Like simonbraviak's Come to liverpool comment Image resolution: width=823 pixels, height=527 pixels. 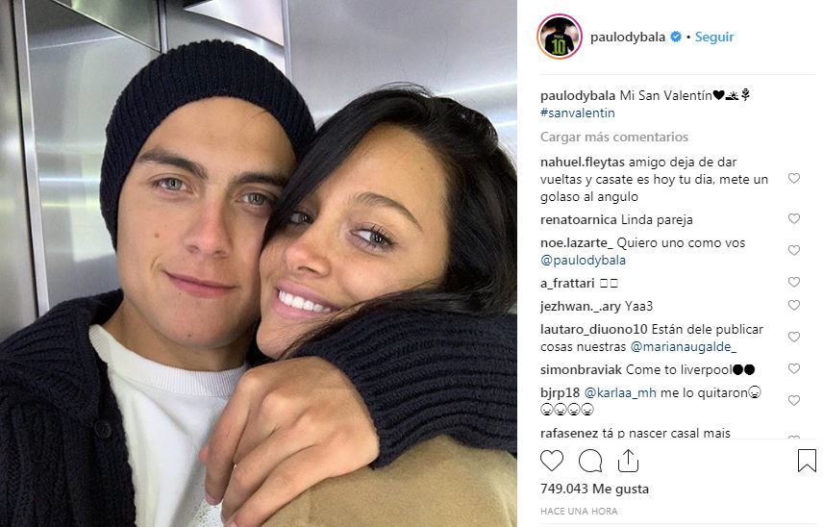[x=794, y=368]
